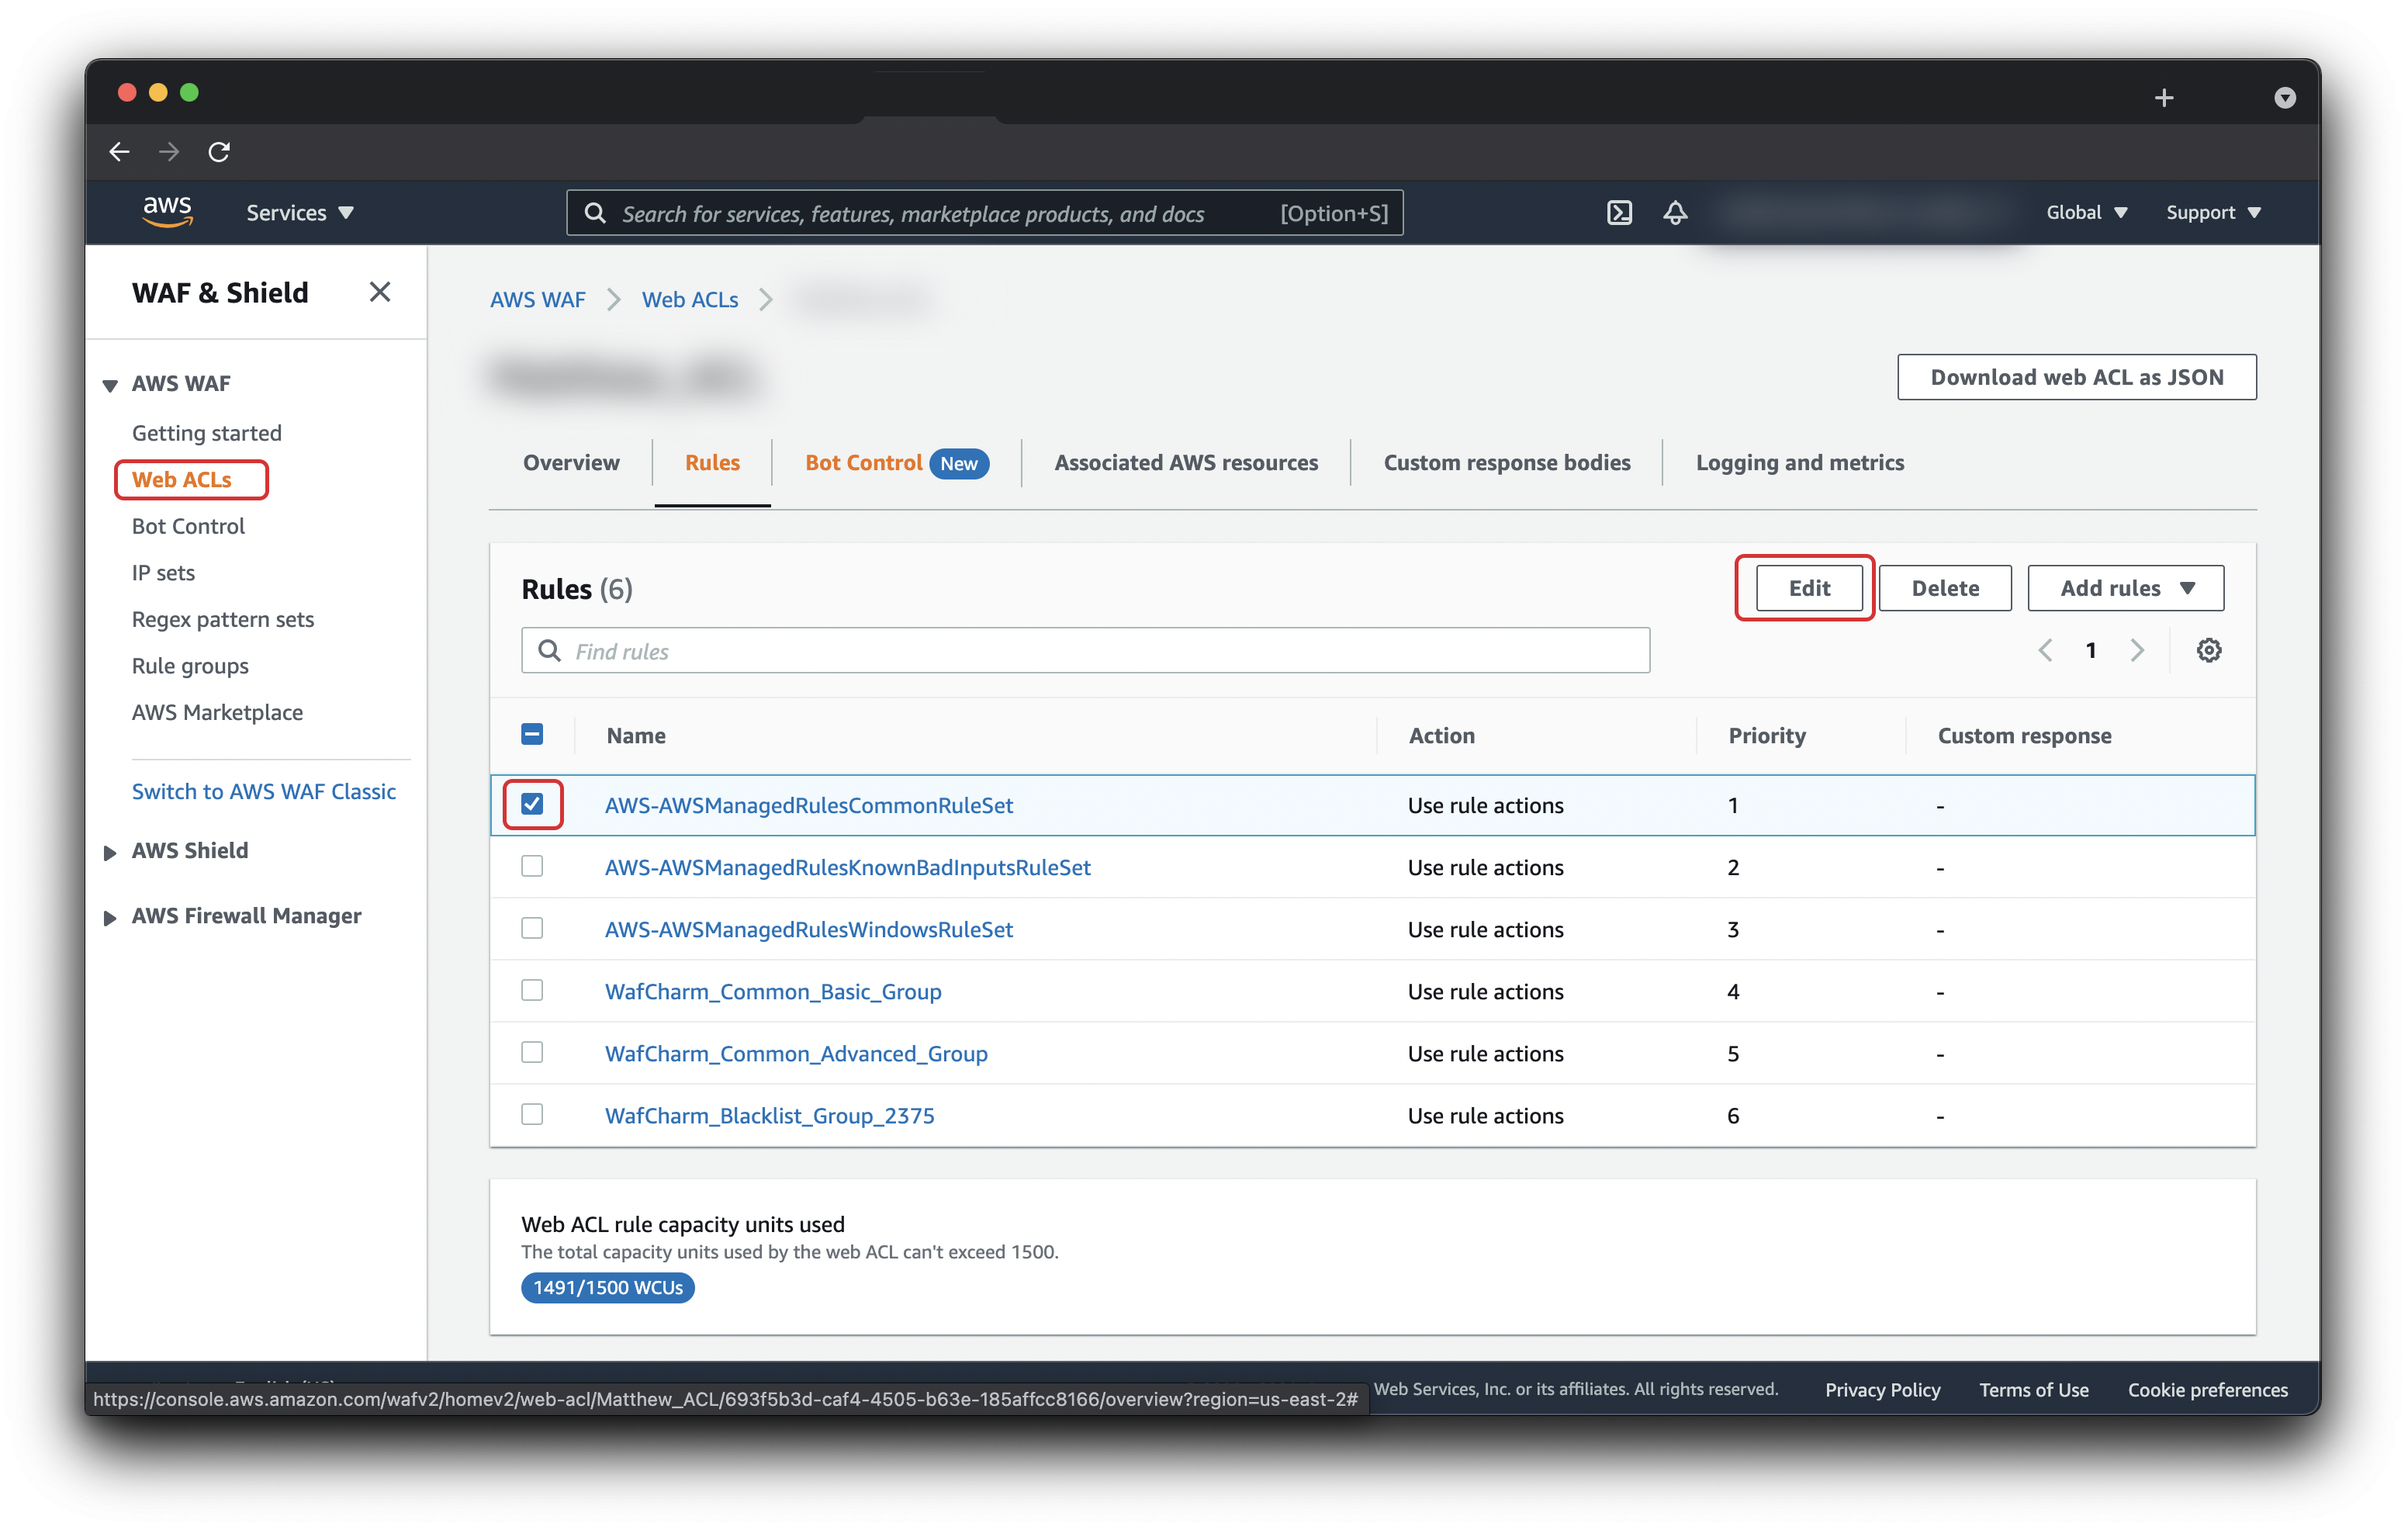The width and height of the screenshot is (2408, 1530).
Task: Open Getting started in sidebar
Action: [x=206, y=433]
